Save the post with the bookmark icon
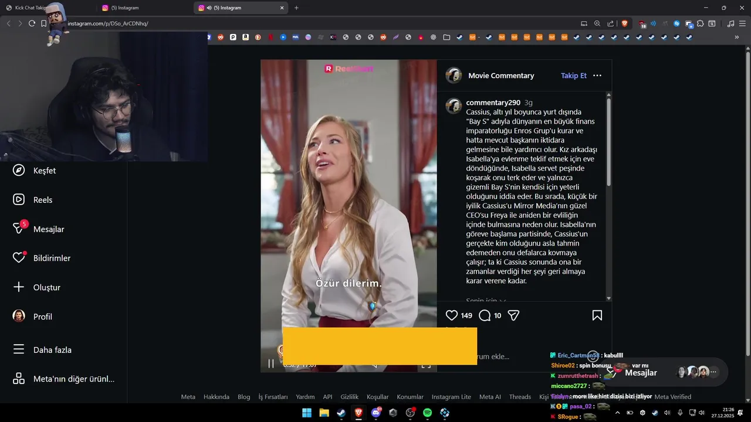Image resolution: width=751 pixels, height=422 pixels. (597, 315)
